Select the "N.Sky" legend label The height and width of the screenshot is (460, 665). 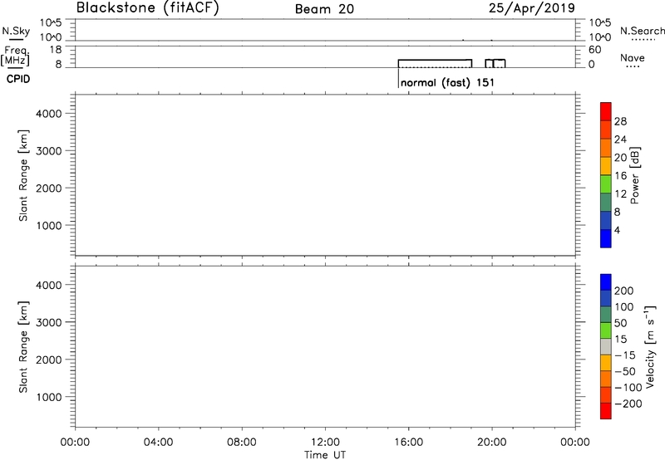pos(16,32)
